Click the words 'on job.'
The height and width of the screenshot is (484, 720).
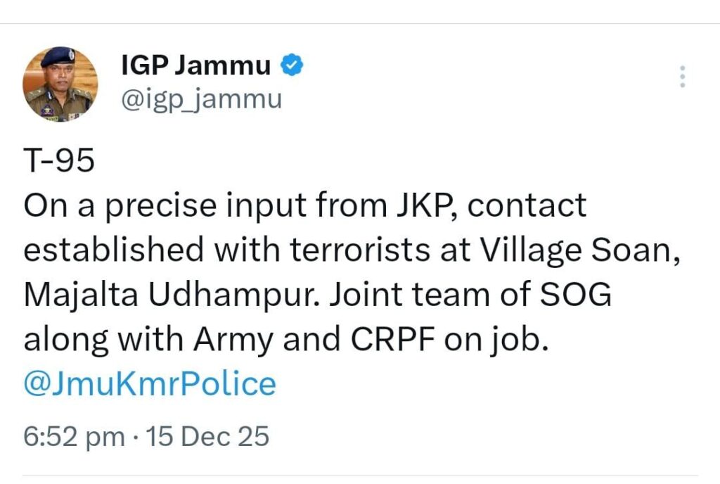496,340
